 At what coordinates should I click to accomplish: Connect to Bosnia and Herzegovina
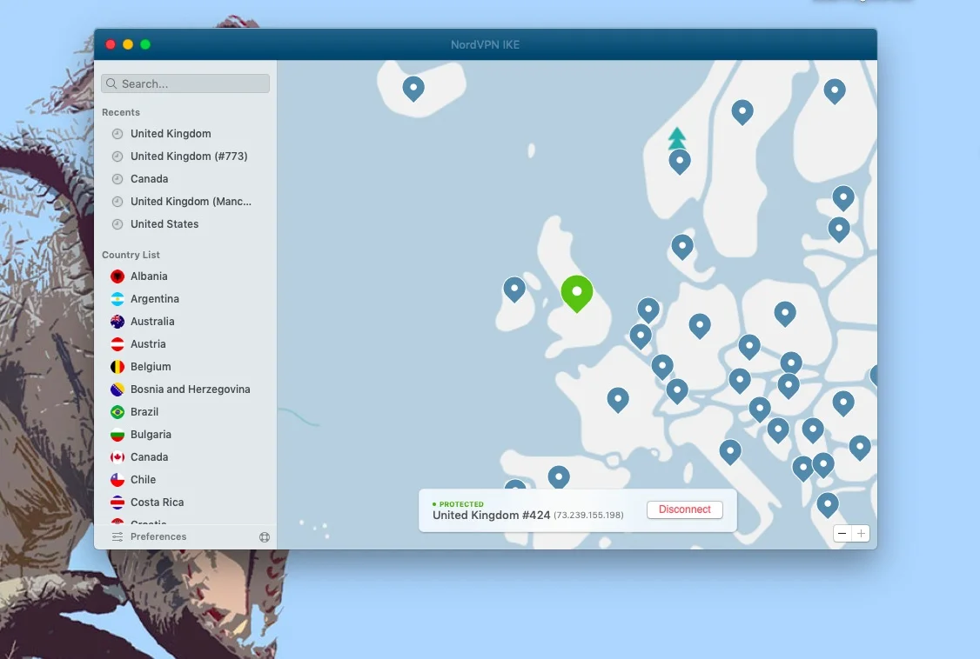pos(190,389)
